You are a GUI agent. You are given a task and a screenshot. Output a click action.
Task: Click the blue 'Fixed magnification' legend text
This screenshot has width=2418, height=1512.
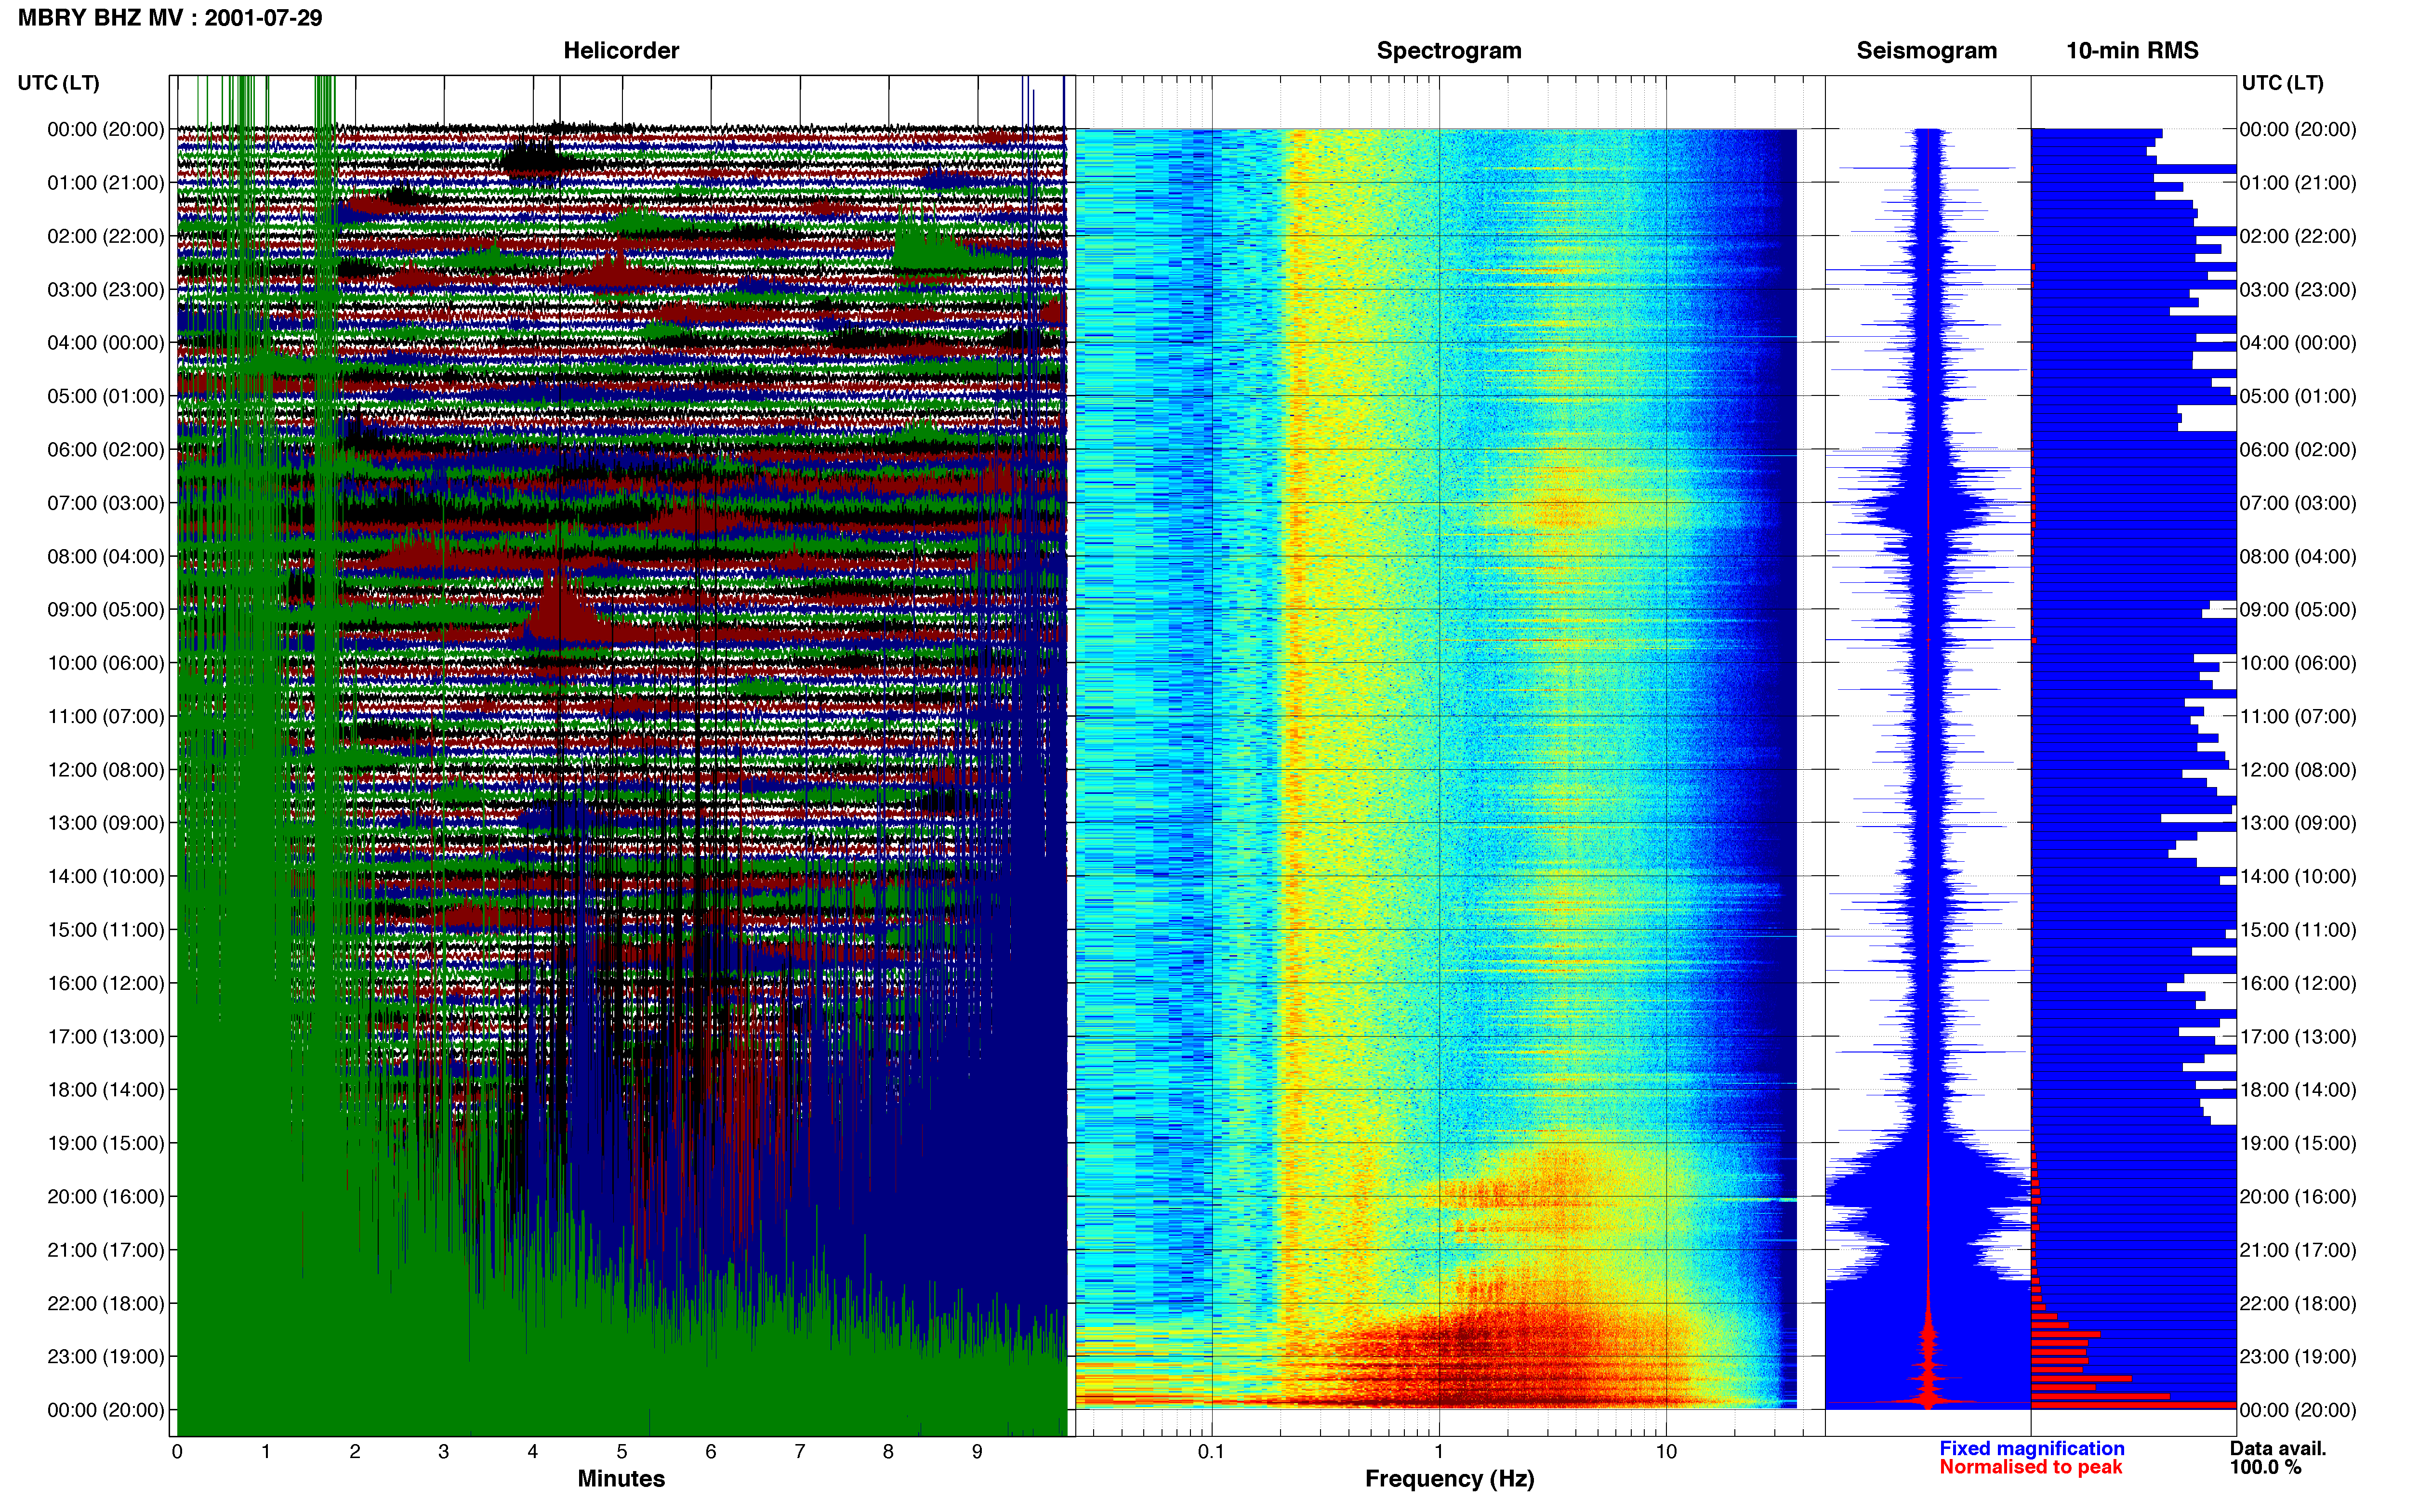(2031, 1449)
